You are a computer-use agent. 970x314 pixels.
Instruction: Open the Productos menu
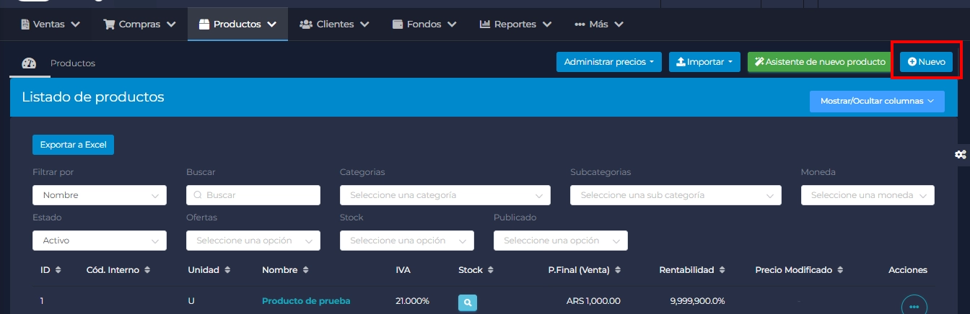[237, 24]
